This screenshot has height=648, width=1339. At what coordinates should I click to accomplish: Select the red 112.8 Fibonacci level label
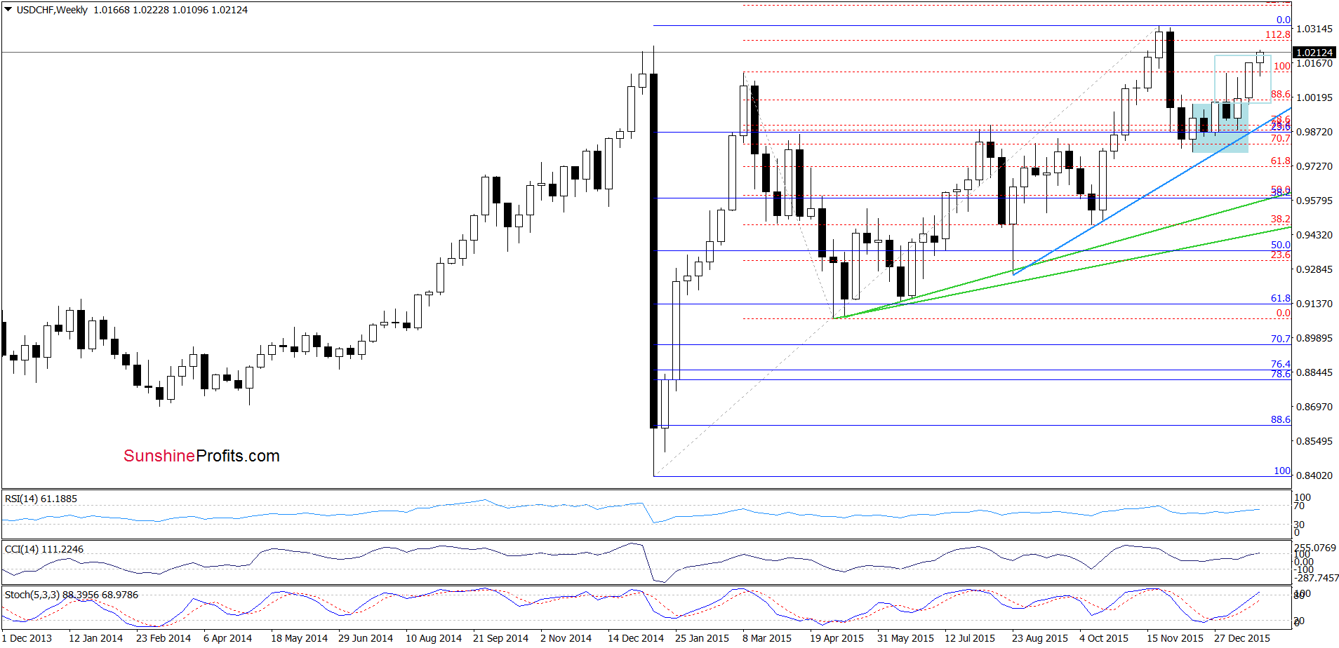[x=1278, y=34]
